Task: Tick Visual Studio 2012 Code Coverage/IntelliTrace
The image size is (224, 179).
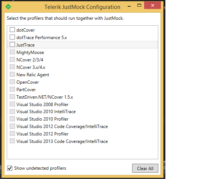Action: coord(13,126)
